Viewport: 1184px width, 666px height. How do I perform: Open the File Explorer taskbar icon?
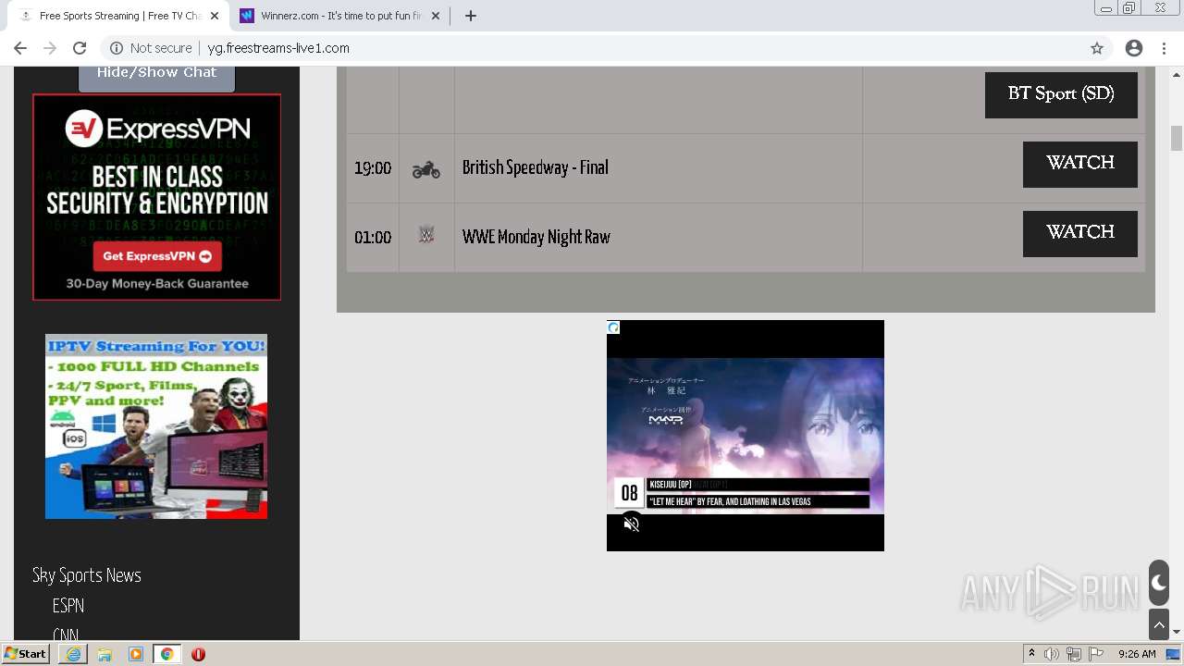click(x=105, y=654)
